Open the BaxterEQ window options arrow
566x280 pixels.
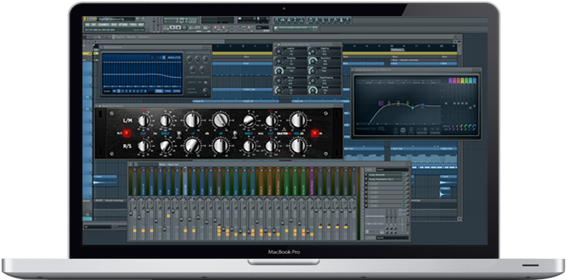[x=97, y=106]
